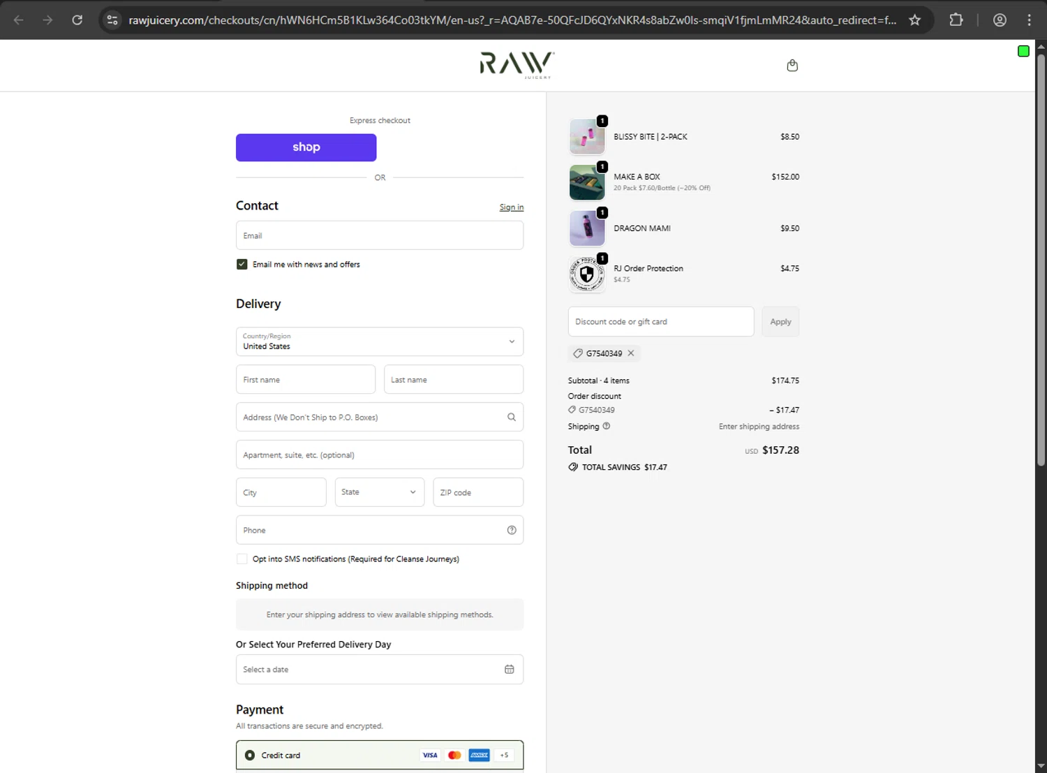Viewport: 1047px width, 773px height.
Task: Click the browser forward arrow
Action: click(47, 20)
